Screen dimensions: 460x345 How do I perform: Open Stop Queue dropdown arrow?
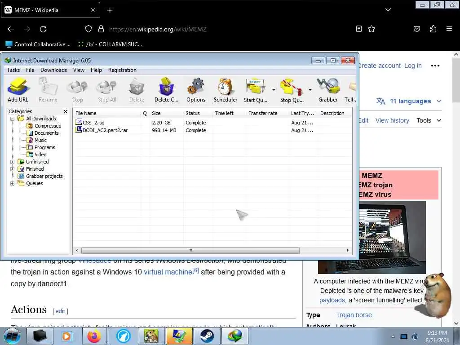pos(310,90)
